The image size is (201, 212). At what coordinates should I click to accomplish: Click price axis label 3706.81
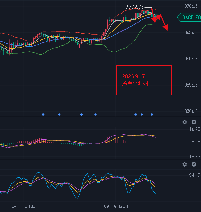tap(192, 6)
